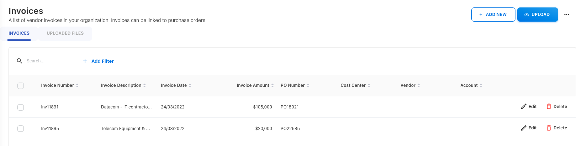Viewport: 577px width, 146px height.
Task: Click the trash icon for Inv11895
Action: point(549,128)
